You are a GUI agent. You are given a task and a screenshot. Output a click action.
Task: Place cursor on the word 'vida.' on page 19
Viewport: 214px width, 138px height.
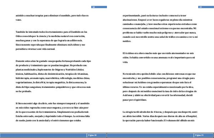tap(125, 62)
